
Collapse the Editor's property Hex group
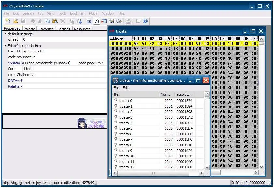click(5, 45)
